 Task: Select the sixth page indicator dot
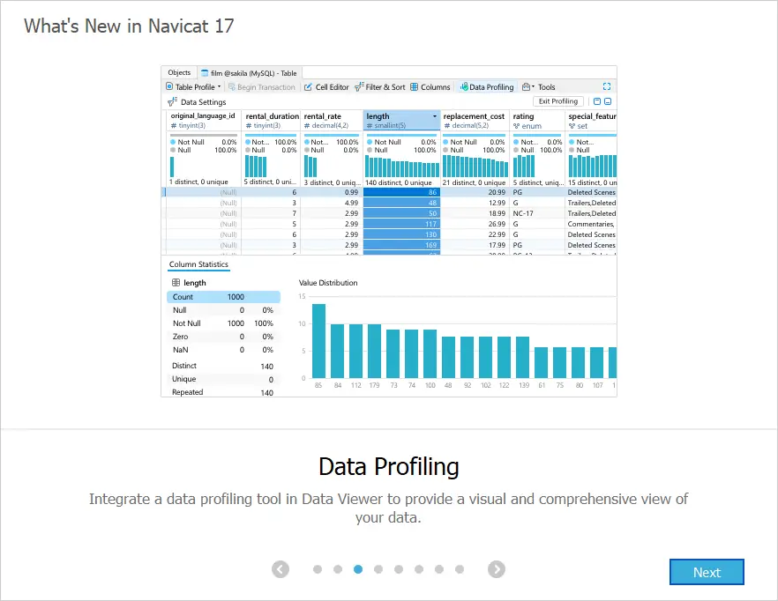(x=419, y=569)
